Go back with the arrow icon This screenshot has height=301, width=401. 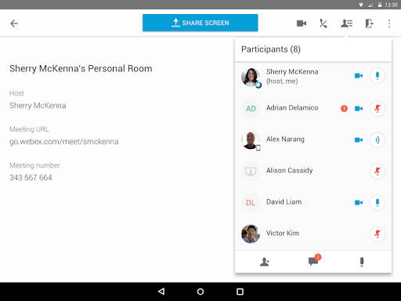(x=14, y=24)
